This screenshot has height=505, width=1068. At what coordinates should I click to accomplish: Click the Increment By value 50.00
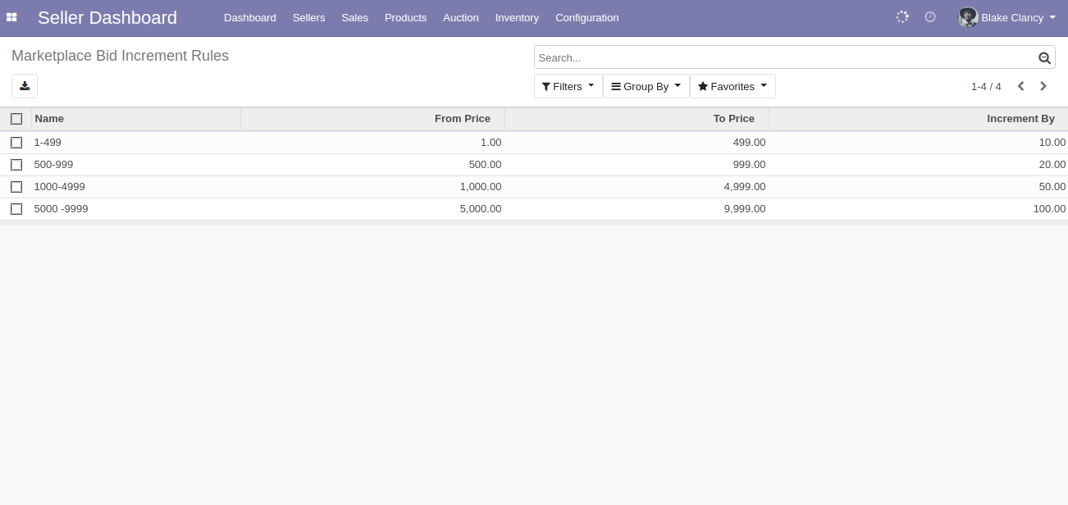(1052, 187)
